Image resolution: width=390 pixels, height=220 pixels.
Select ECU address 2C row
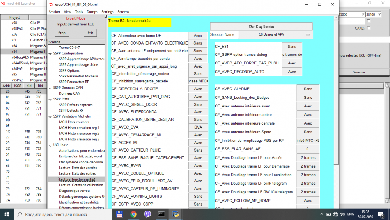[x=24, y=149]
